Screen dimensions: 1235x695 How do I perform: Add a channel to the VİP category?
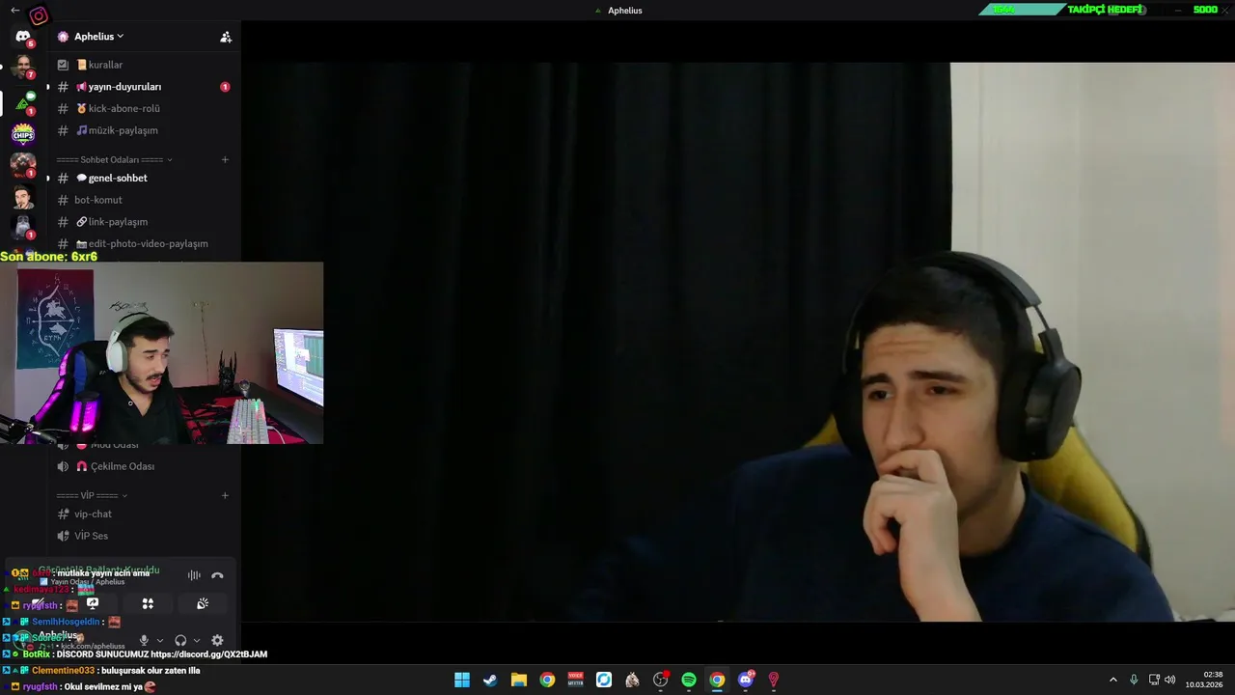tap(225, 496)
